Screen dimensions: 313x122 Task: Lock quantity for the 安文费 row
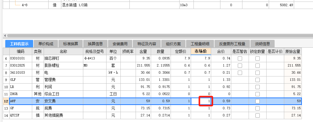click(x=258, y=101)
